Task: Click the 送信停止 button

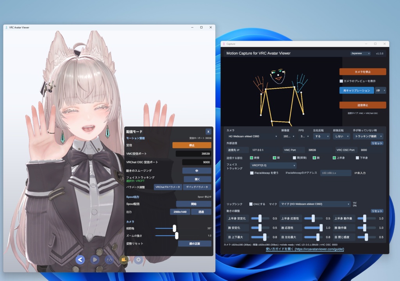Action: (x=362, y=105)
